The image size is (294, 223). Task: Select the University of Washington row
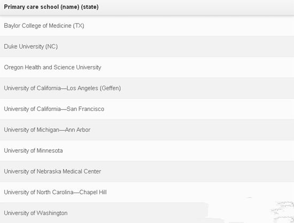147,213
